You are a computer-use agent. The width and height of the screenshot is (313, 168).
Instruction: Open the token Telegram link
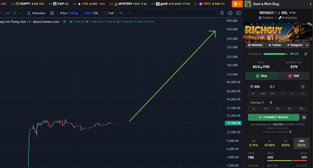(x=294, y=45)
